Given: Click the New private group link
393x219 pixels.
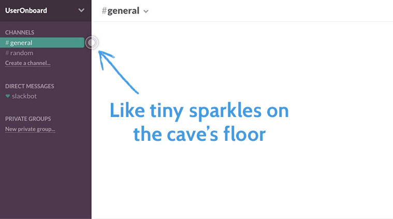Looking at the screenshot, I should [x=30, y=129].
